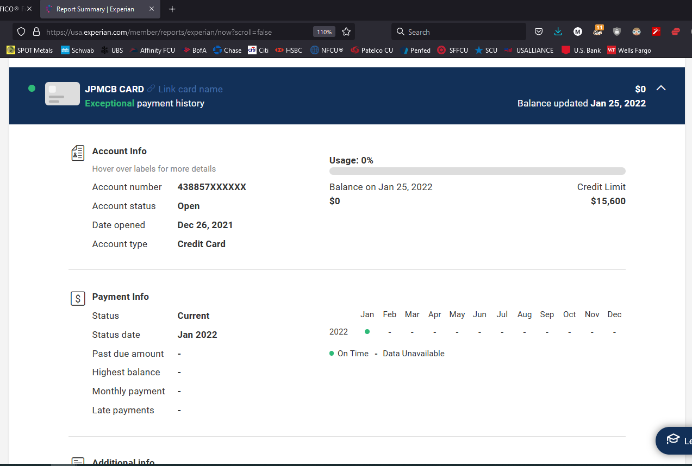Click the Account Info document icon
The width and height of the screenshot is (692, 466).
coord(78,153)
